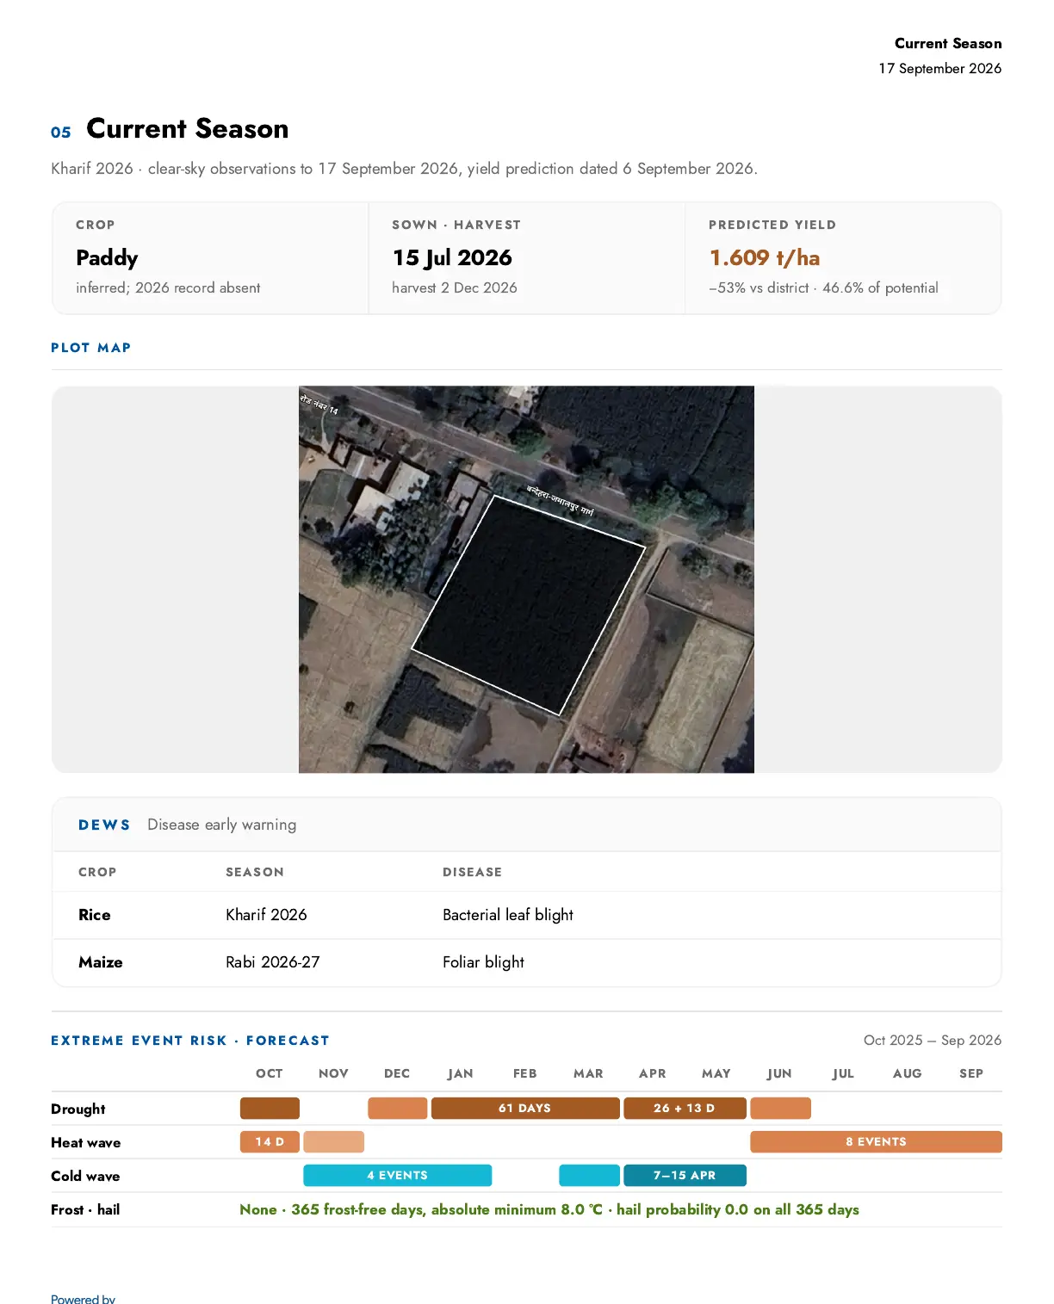The image size is (1054, 1304).
Task: Click the Drought December bar
Action: [x=397, y=1108]
